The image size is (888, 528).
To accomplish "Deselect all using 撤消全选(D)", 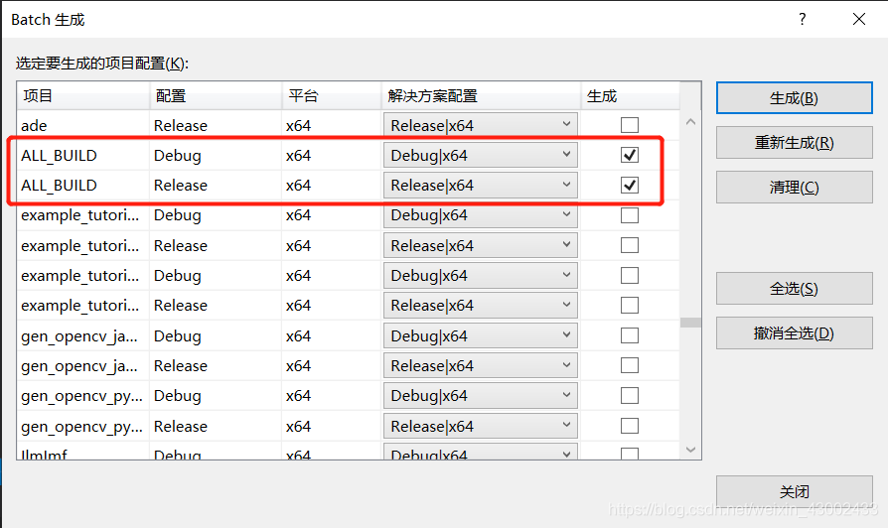I will pos(794,333).
